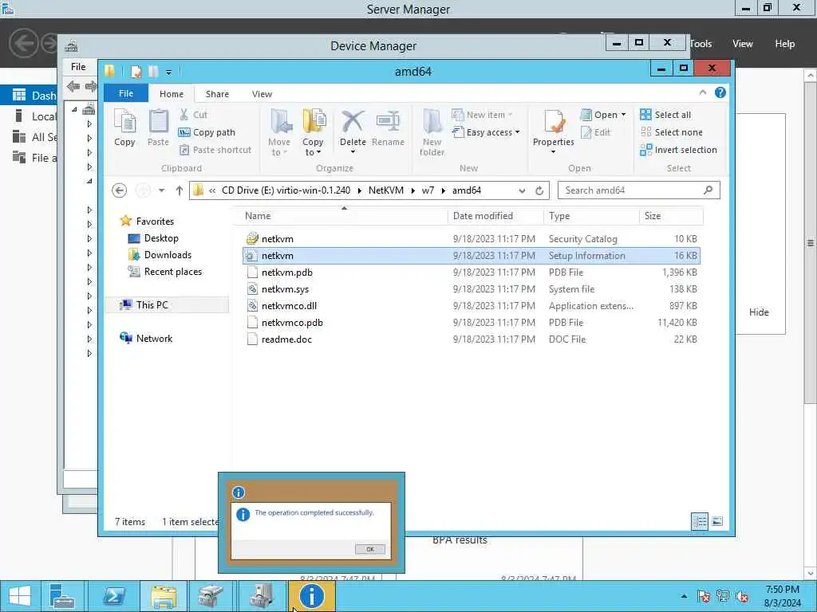The height and width of the screenshot is (612, 817).
Task: Go back using Explorer back arrow
Action: click(120, 190)
